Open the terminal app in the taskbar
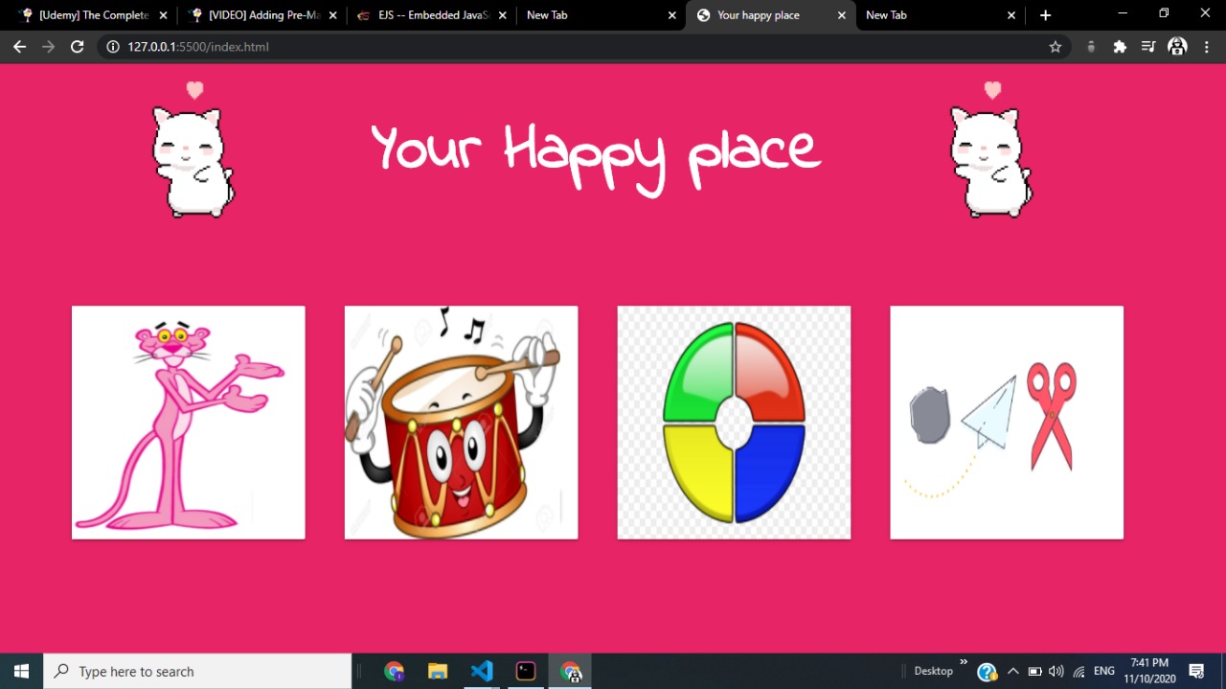This screenshot has width=1226, height=689. (x=526, y=671)
